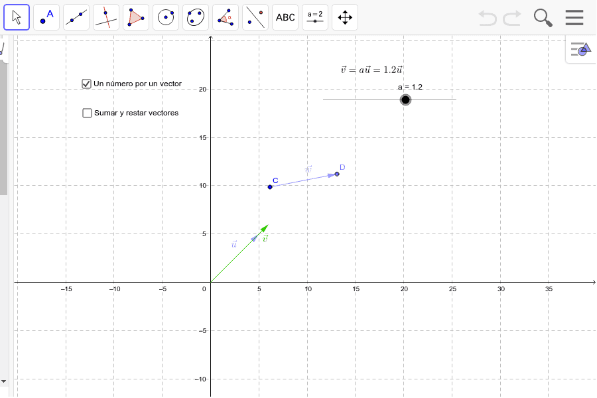Open the search magnifier
The image size is (597, 398).
point(543,18)
